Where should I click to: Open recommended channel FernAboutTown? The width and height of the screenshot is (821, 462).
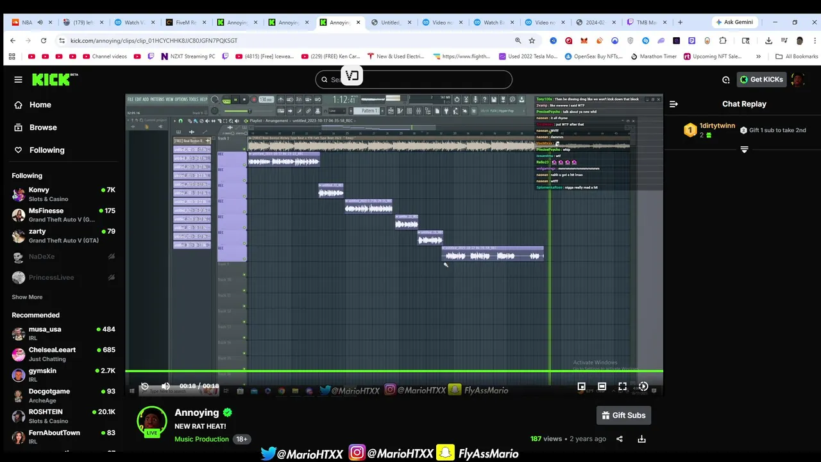[63, 436]
